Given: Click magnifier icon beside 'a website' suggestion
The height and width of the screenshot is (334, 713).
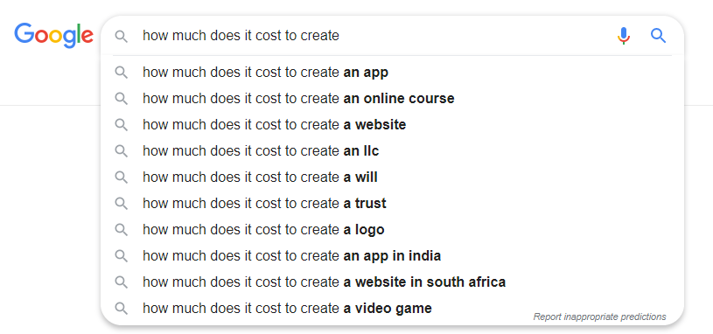Looking at the screenshot, I should 121,124.
